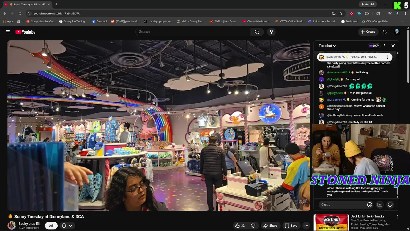Click the YouTube search magnifier button
The width and height of the screenshot is (410, 231).
pos(257,32)
